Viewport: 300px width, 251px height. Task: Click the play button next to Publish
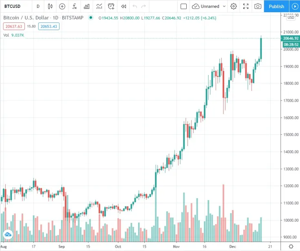[295, 7]
